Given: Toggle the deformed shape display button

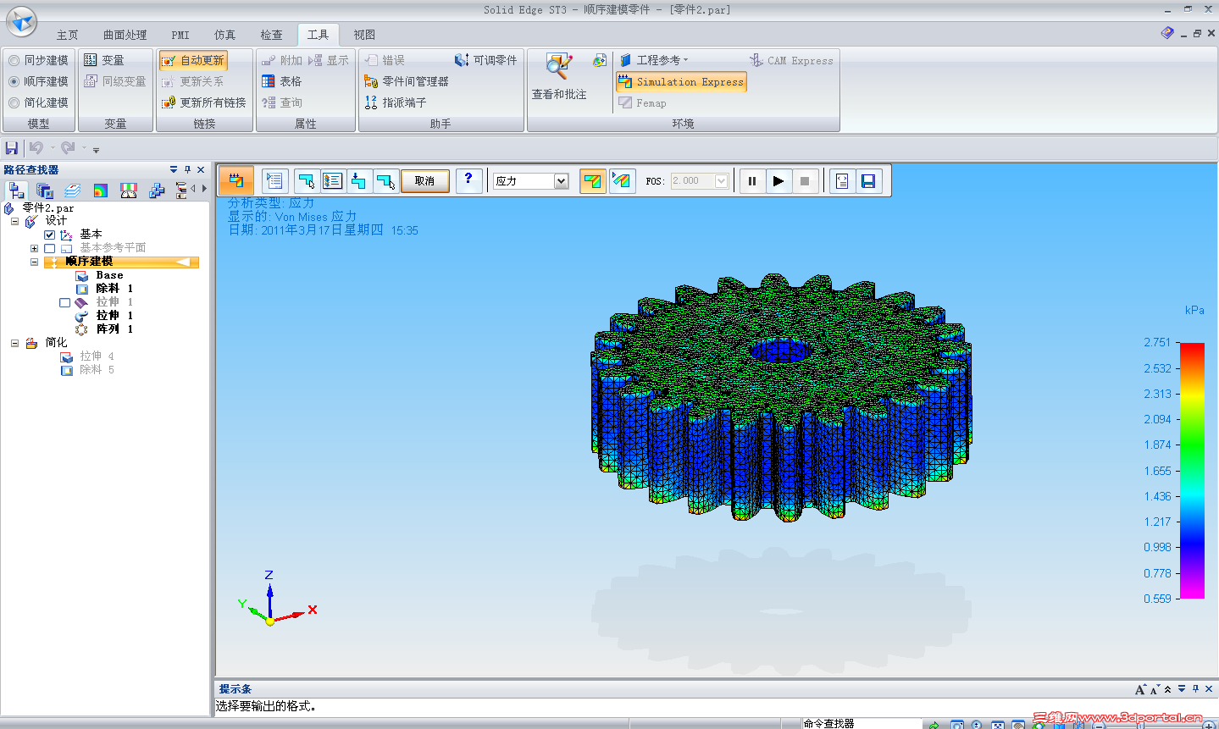Looking at the screenshot, I should click(623, 180).
